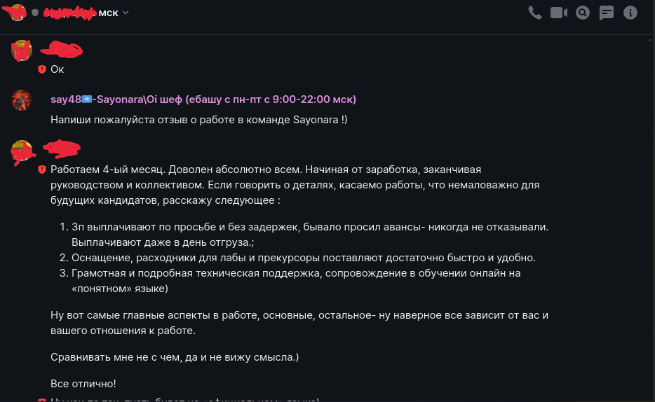The height and width of the screenshot is (402, 655).
Task: Show conversation details via the info icon
Action: pyautogui.click(x=630, y=13)
